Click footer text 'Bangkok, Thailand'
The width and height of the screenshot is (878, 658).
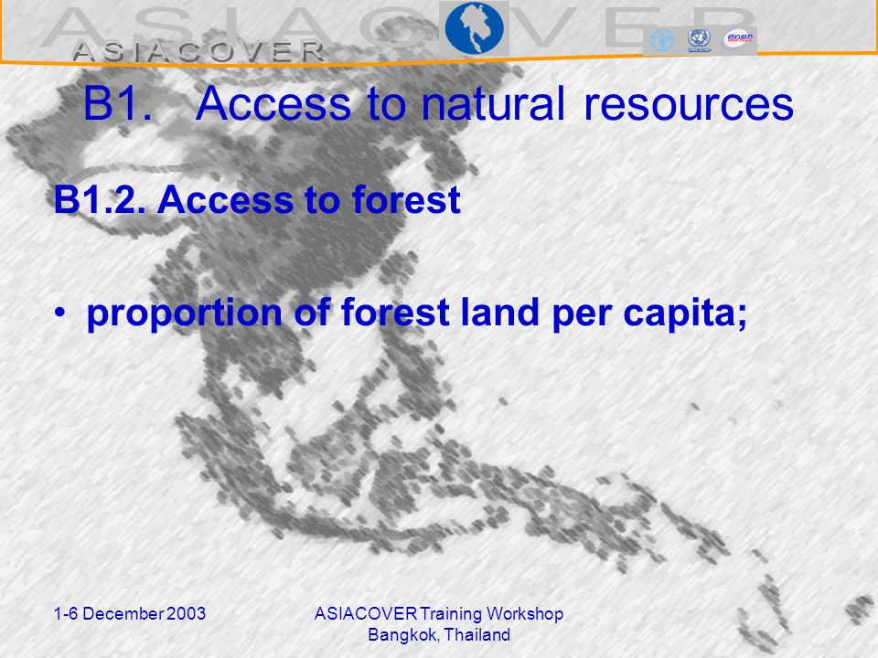pos(439,635)
